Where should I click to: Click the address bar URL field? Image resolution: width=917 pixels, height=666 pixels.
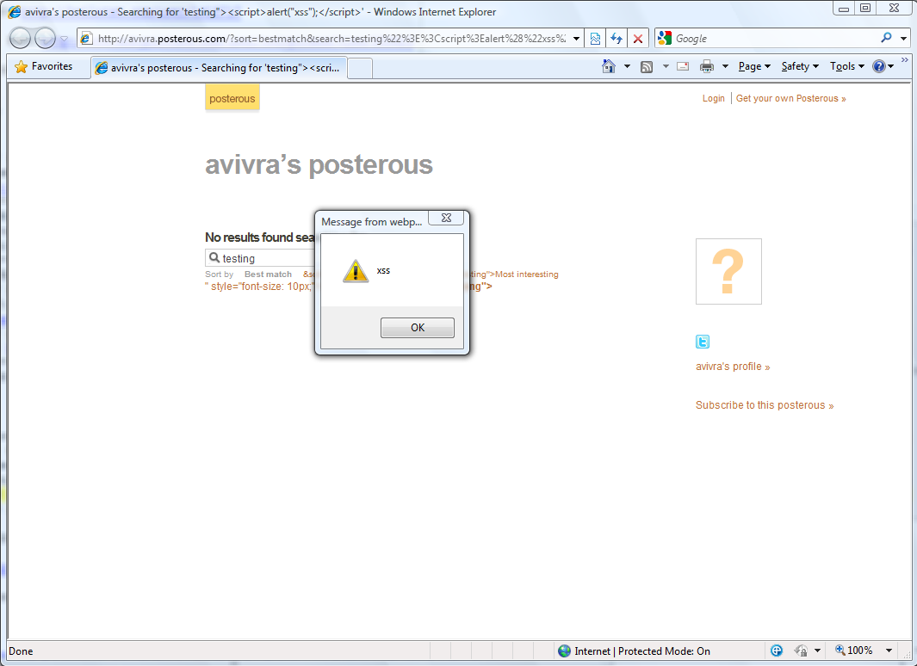click(331, 39)
